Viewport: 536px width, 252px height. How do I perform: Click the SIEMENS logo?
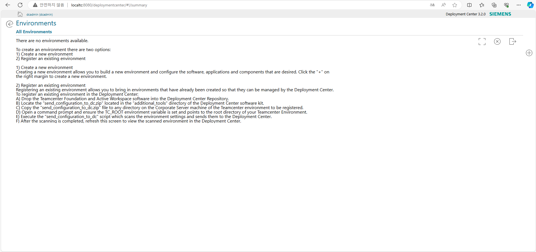(x=500, y=14)
